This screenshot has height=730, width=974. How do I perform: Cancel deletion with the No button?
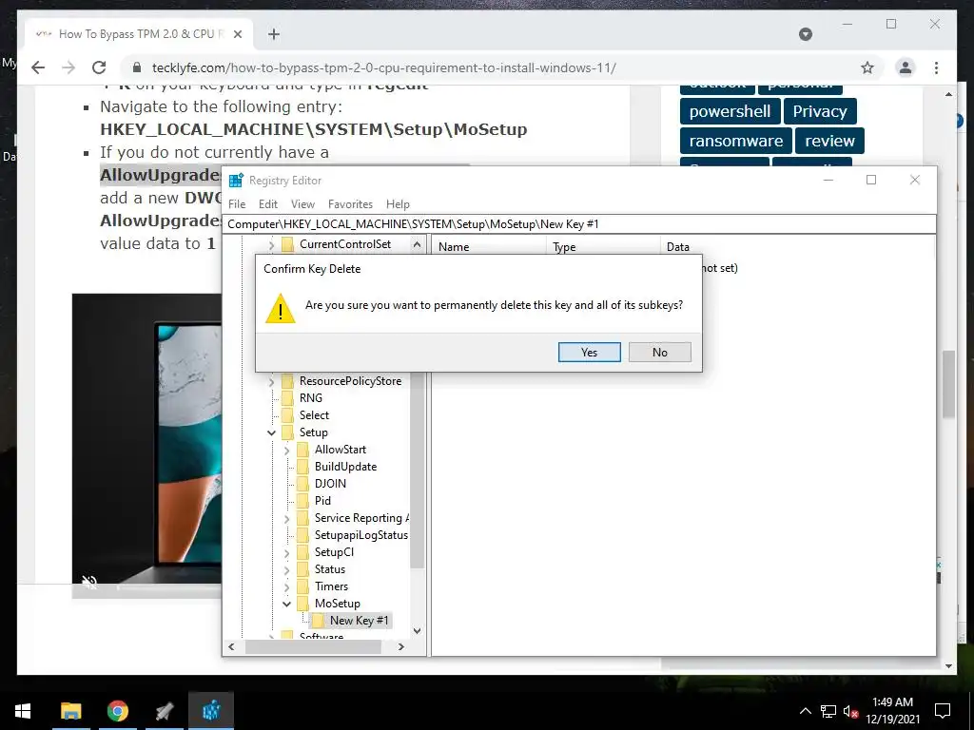(660, 352)
